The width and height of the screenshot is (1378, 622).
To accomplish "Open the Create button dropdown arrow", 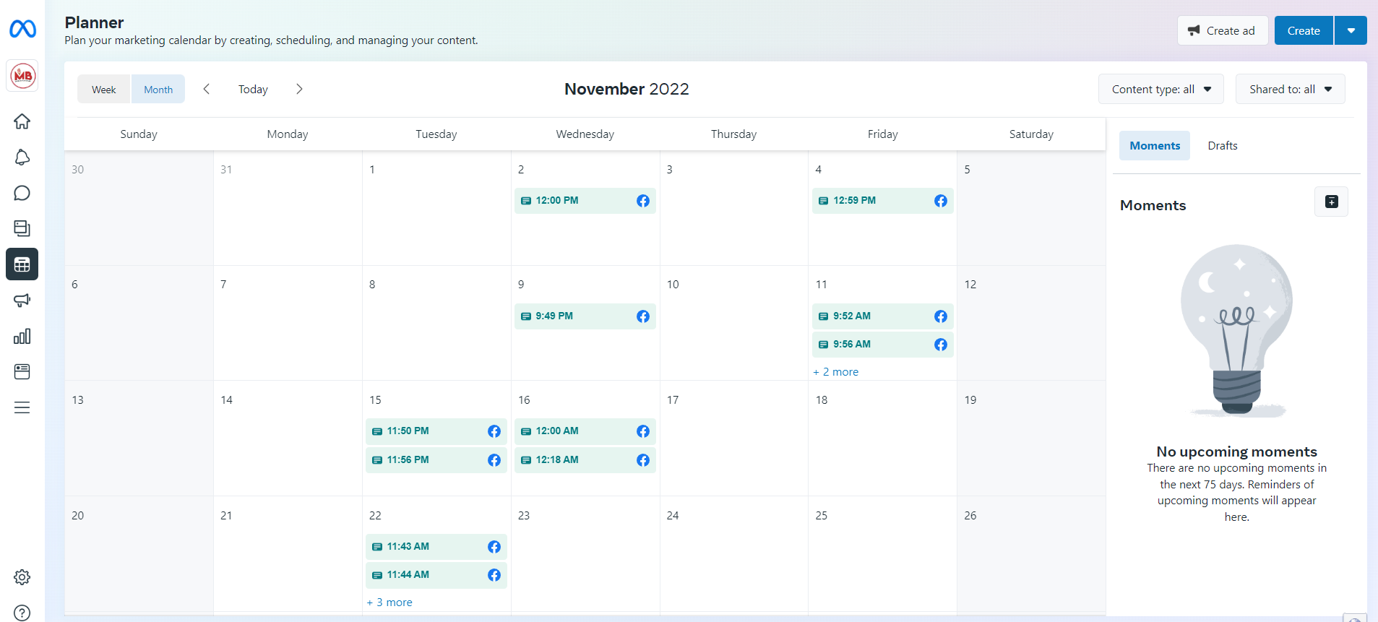I will (1351, 30).
